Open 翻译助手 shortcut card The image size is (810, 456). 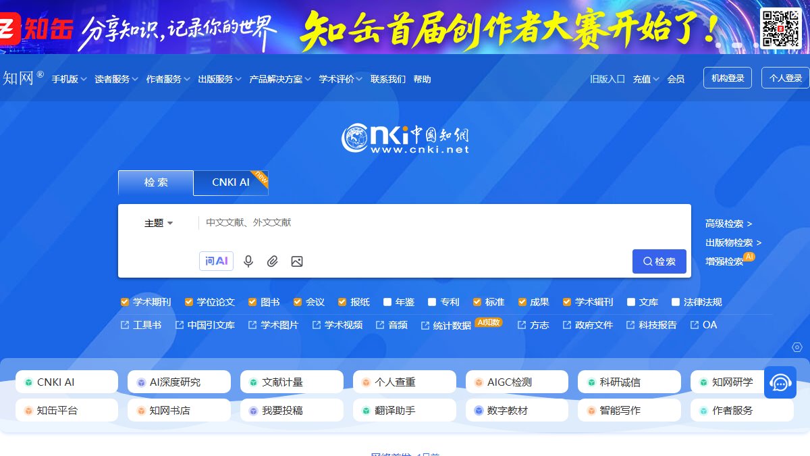[x=404, y=410]
